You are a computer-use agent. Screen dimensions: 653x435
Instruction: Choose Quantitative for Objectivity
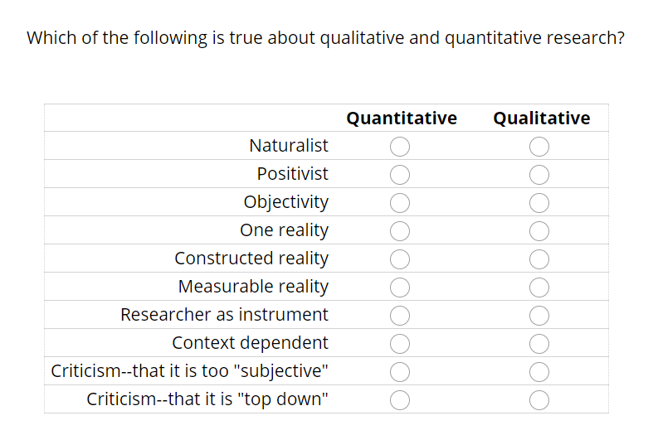[x=400, y=203]
